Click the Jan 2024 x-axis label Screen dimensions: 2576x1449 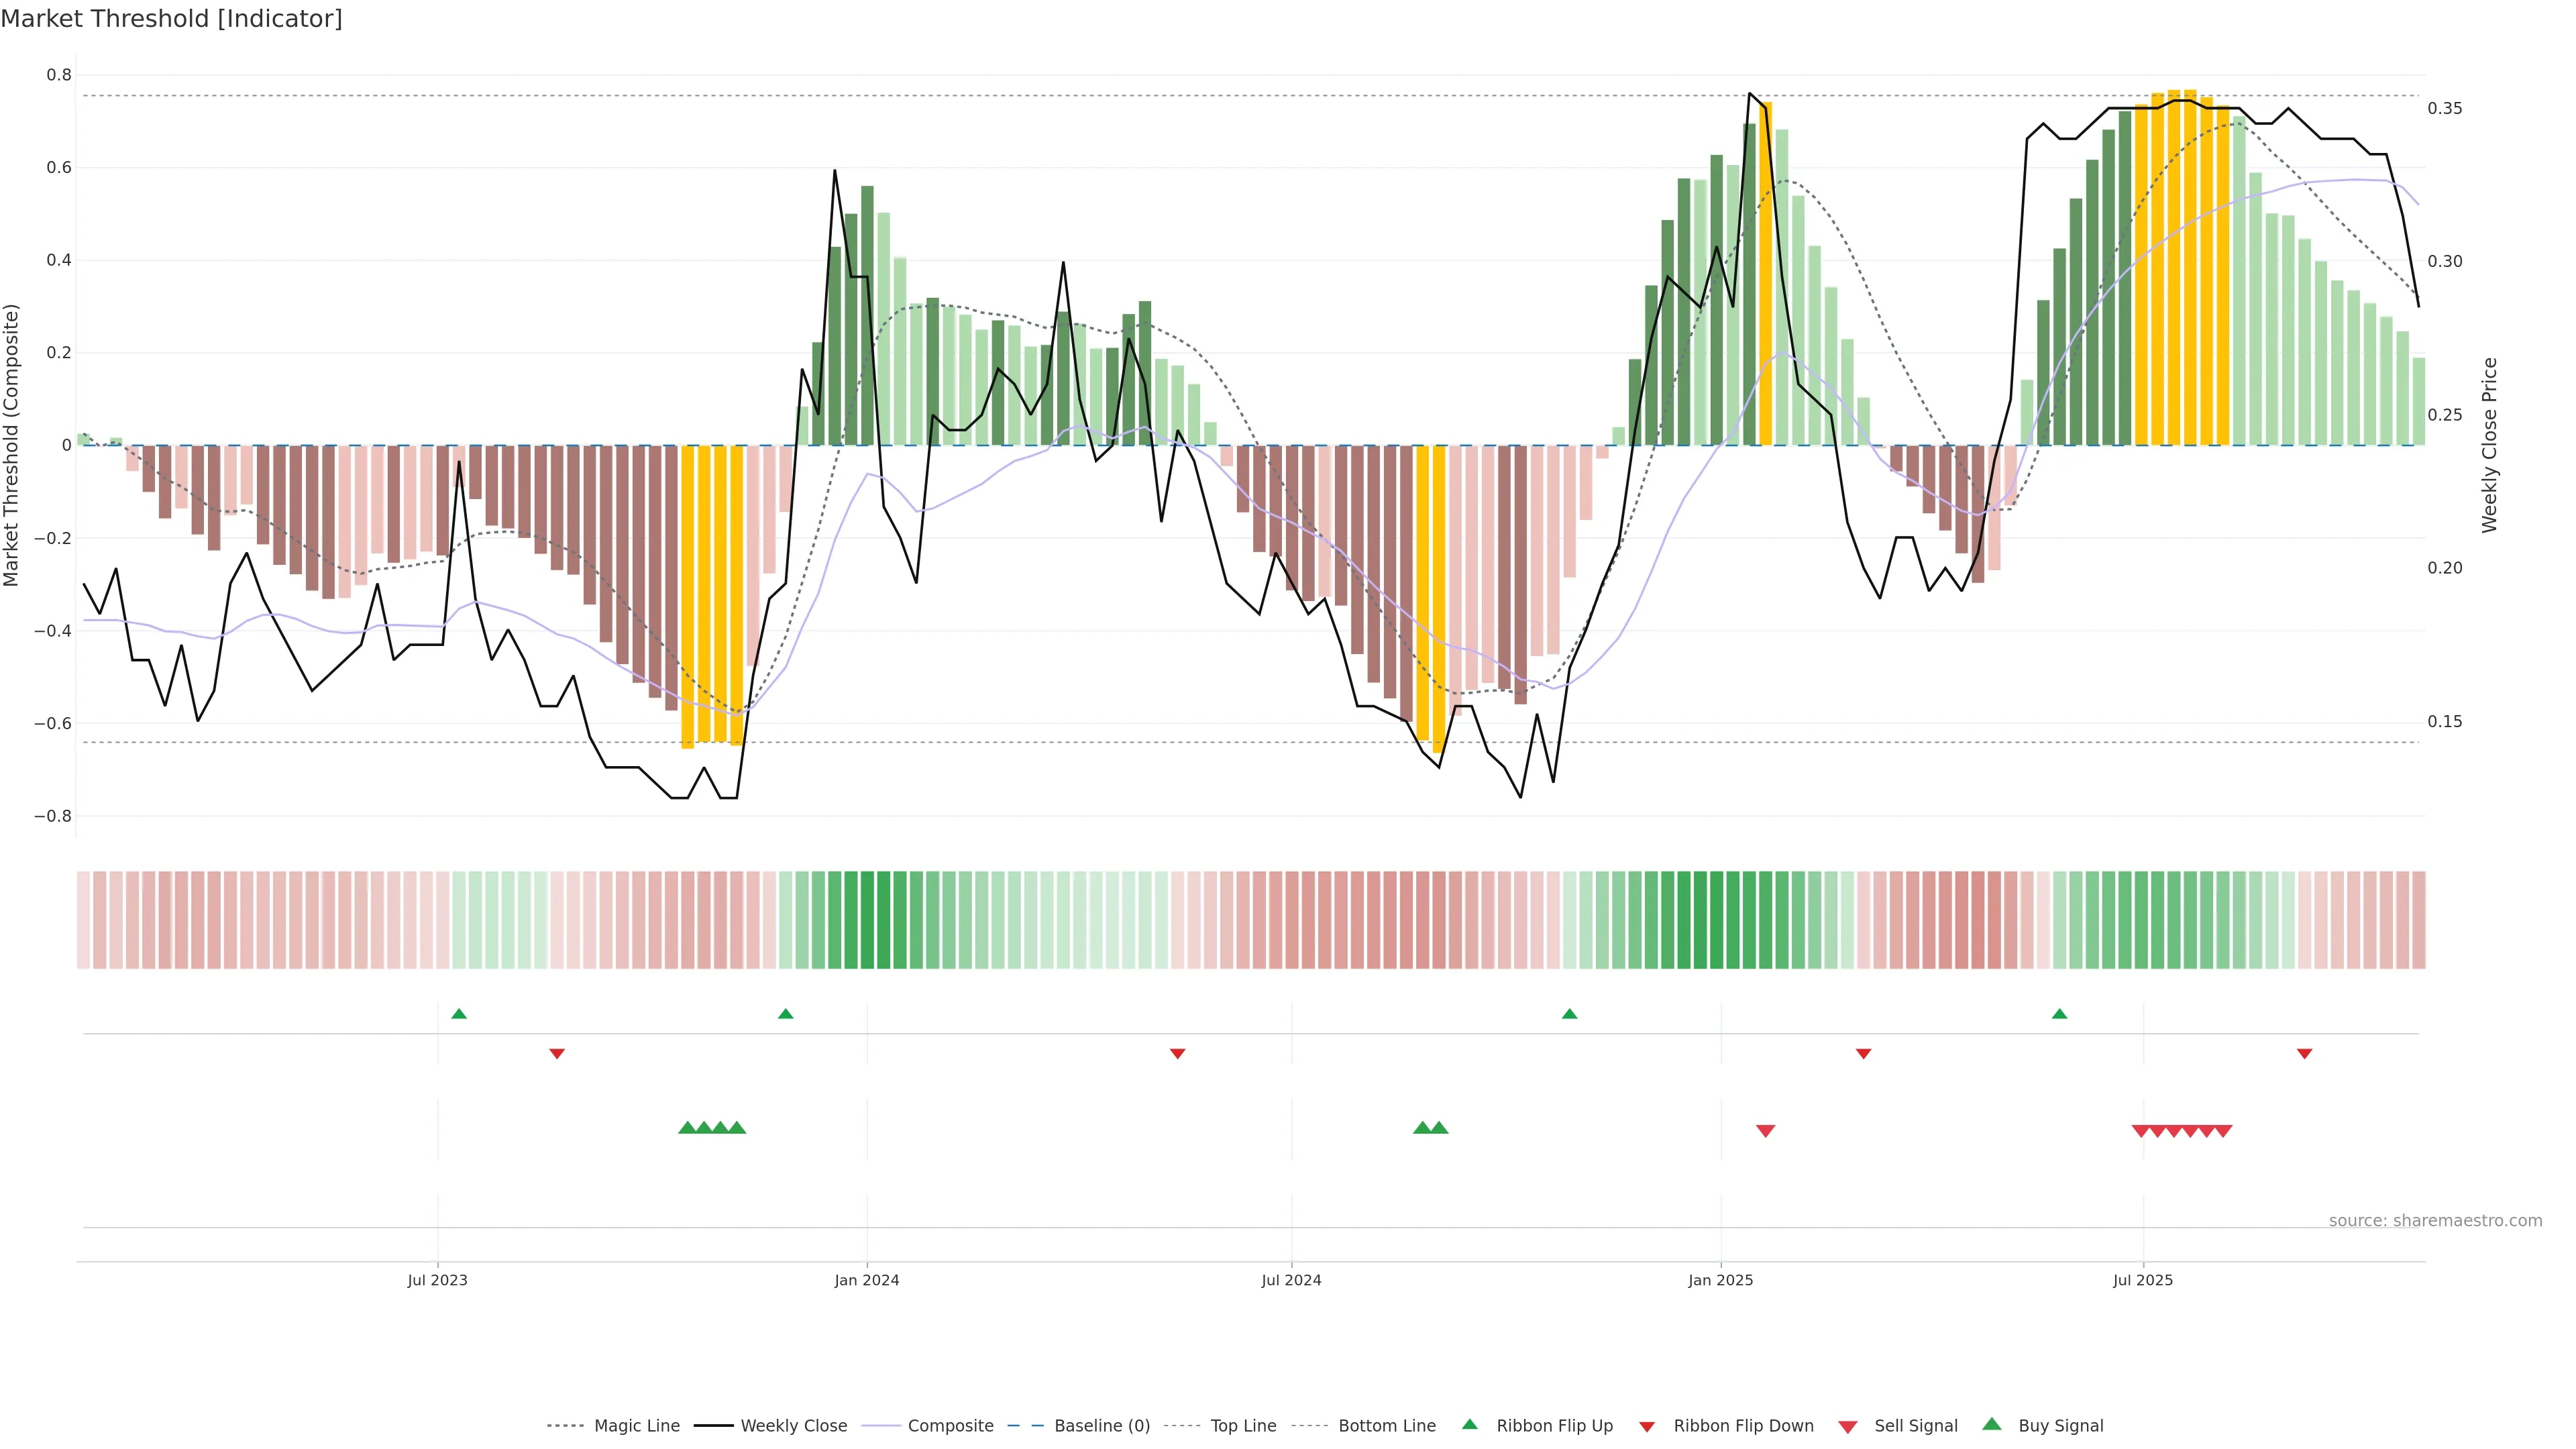(x=867, y=1280)
